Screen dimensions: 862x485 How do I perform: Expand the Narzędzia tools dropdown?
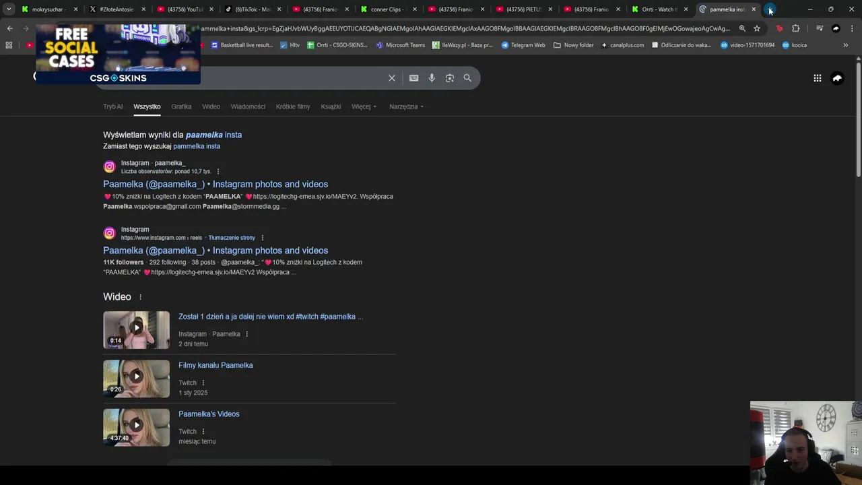[406, 106]
